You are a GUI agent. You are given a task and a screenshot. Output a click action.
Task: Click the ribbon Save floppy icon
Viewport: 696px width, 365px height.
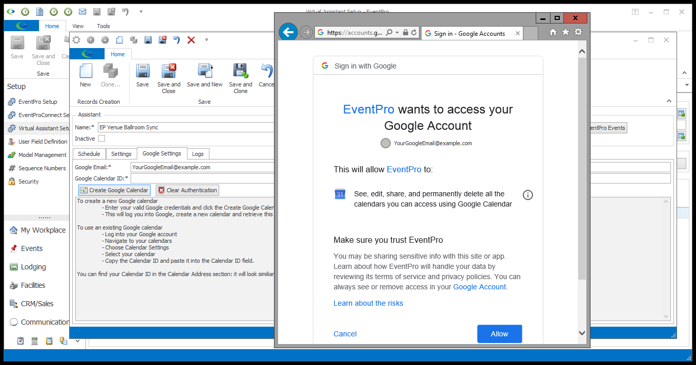142,75
